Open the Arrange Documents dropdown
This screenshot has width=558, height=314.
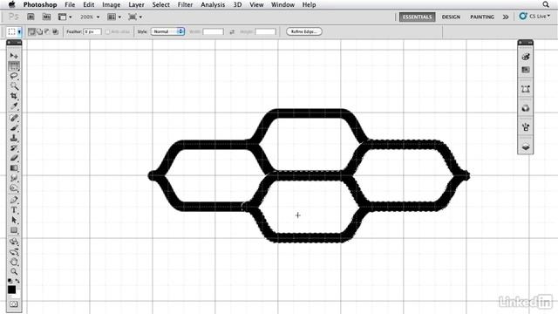[114, 17]
